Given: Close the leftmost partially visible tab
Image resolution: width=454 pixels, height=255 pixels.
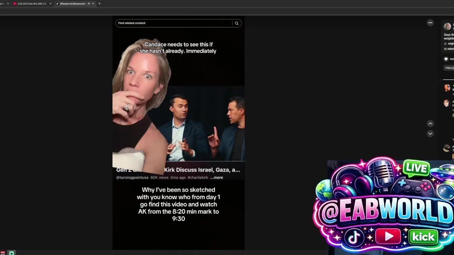Looking at the screenshot, I should coord(9,4).
